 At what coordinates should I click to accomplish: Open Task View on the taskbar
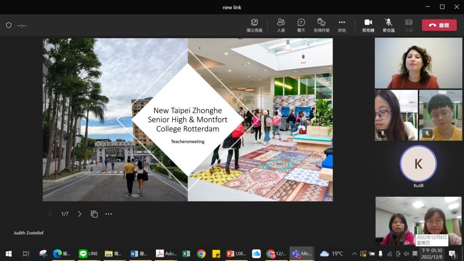[x=26, y=254]
